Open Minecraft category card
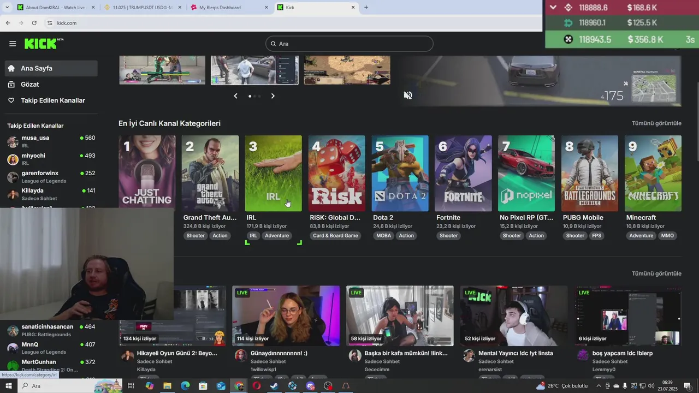The height and width of the screenshot is (393, 699). coord(653,173)
